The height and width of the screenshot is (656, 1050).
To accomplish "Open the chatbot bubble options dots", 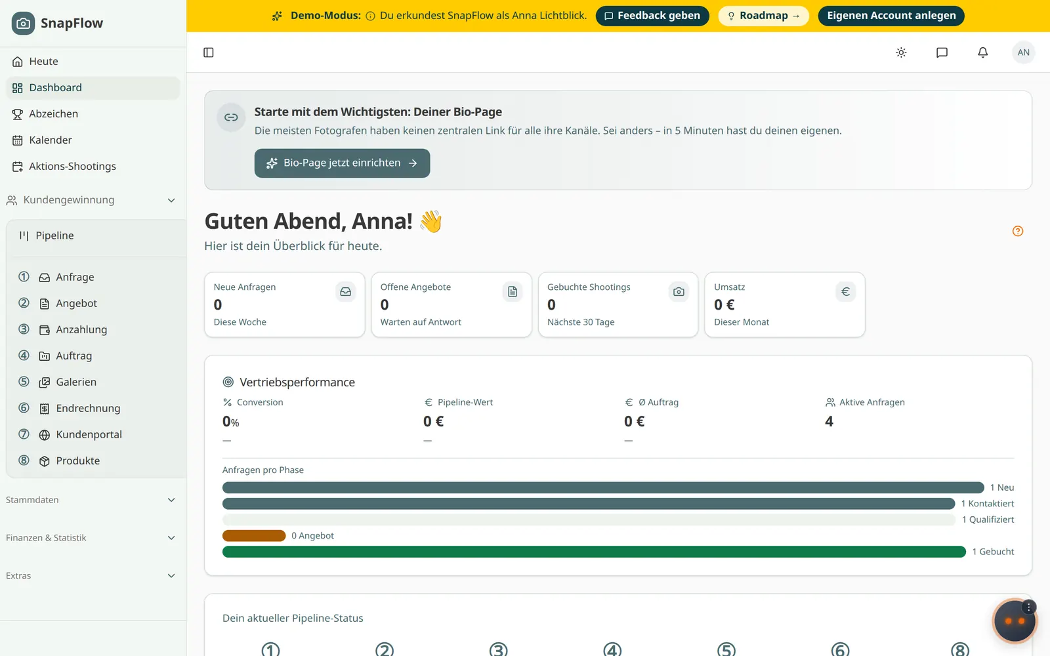I will tap(1029, 607).
